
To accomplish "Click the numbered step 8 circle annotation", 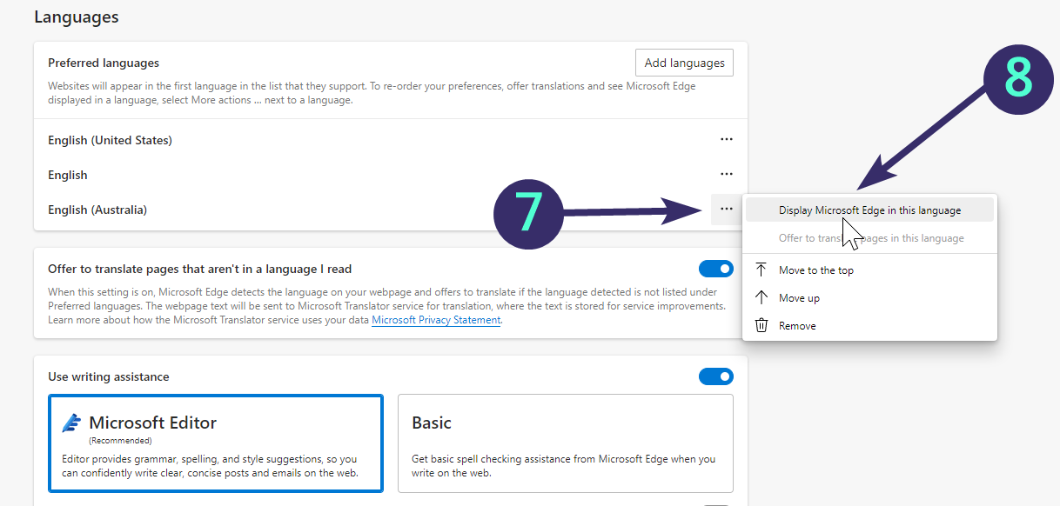I will pyautogui.click(x=1017, y=79).
